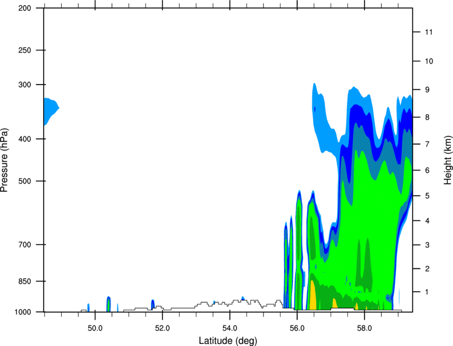Screen dimensions: 453x346
Task: Click the 1000 pressure tick label
Action: pyautogui.click(x=22, y=312)
